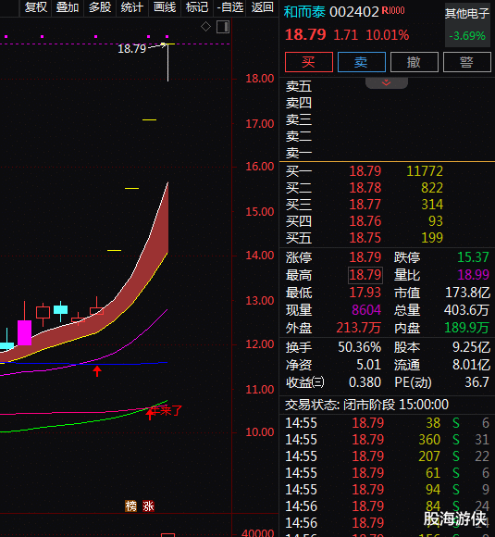The height and width of the screenshot is (537, 495).
Task: Click 净资 value 5.01
Action: point(368,365)
